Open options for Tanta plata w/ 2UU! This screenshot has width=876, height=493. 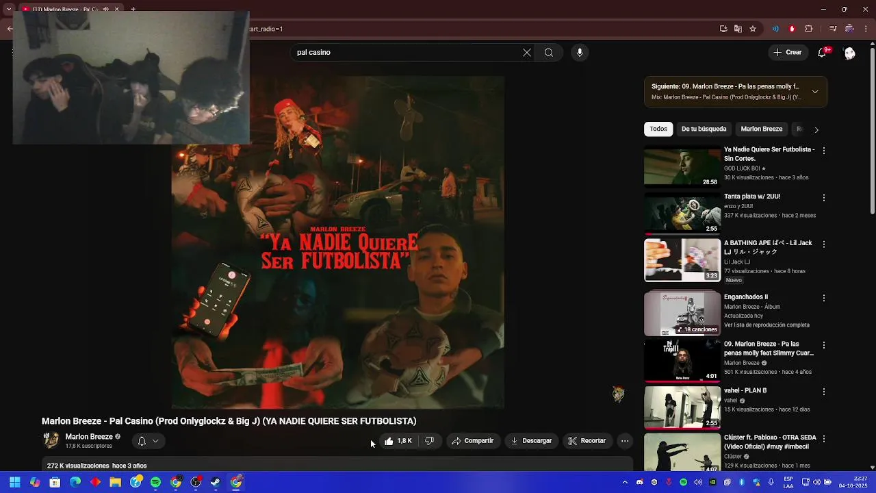[824, 198]
